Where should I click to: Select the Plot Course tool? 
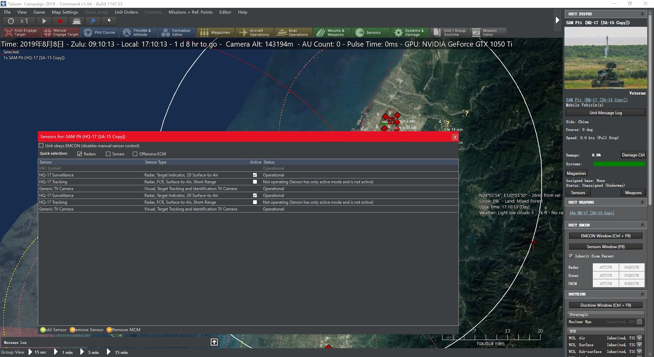100,33
